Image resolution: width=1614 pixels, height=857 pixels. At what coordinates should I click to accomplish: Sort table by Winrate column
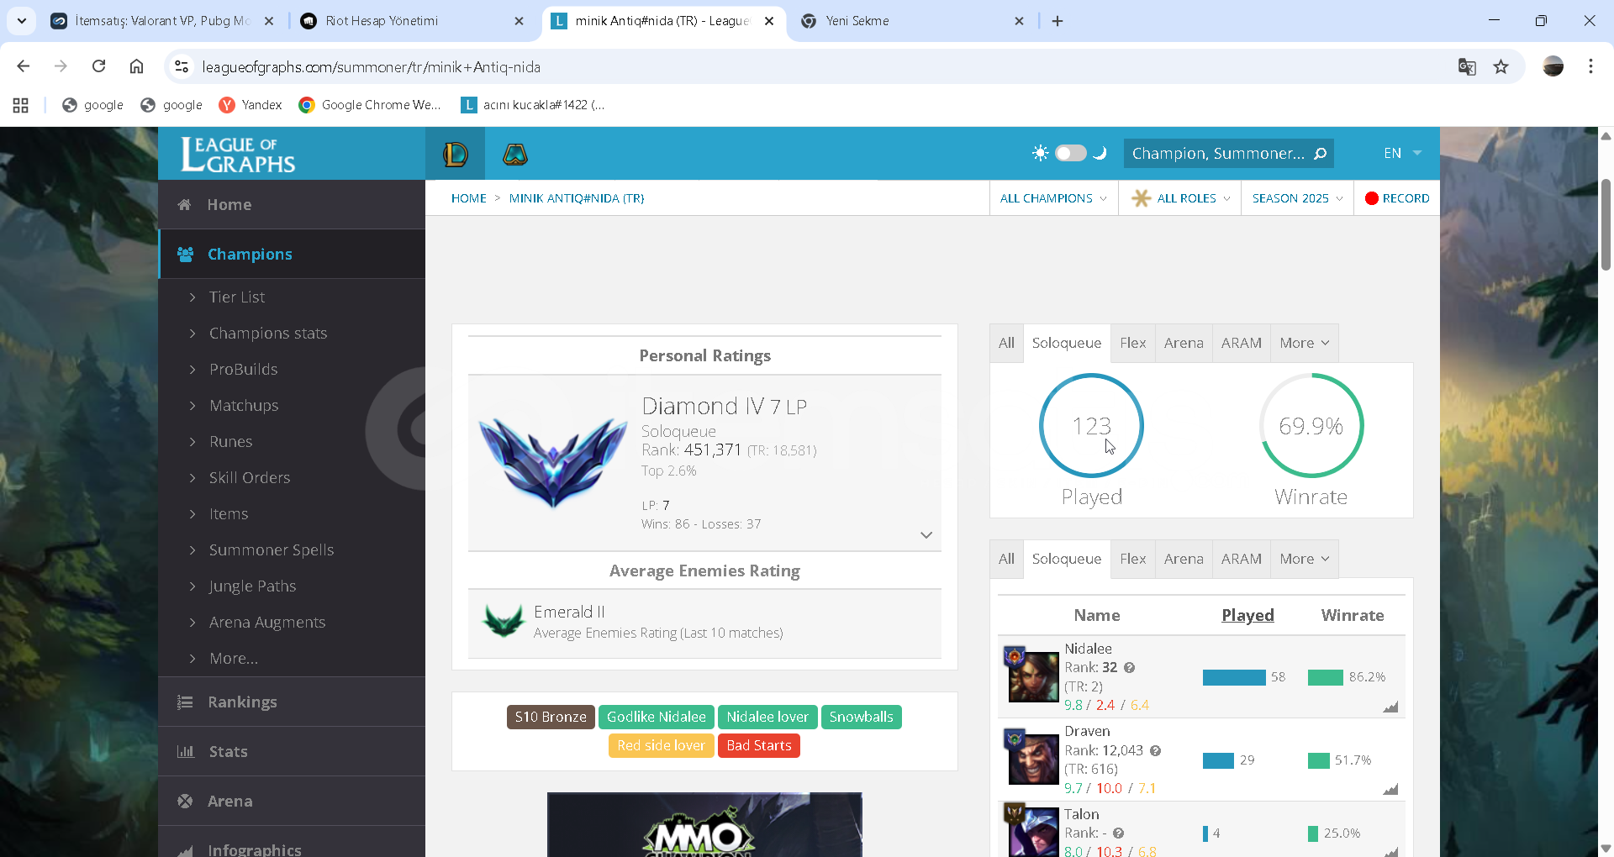(1353, 615)
